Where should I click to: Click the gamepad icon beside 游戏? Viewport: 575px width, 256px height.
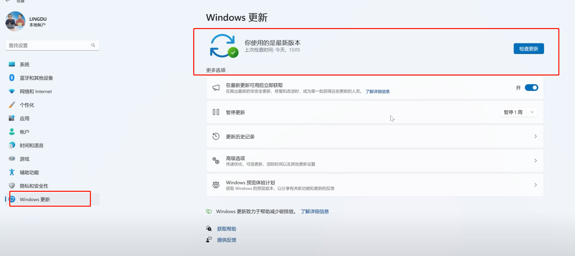click(12, 159)
